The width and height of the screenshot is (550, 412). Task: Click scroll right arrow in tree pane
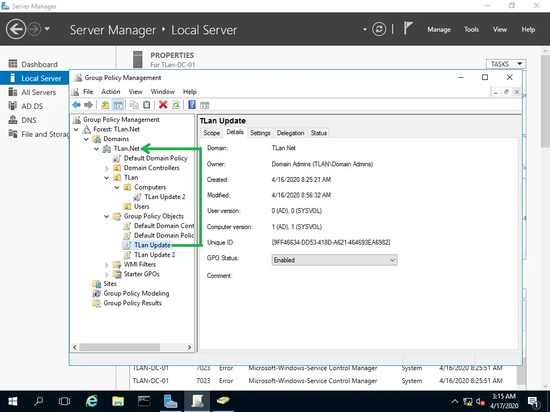point(190,347)
